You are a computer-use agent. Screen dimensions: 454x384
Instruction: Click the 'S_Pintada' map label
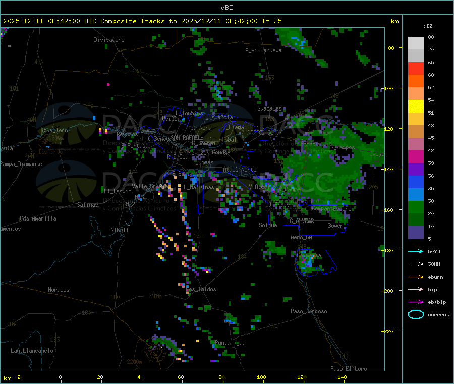135,146
